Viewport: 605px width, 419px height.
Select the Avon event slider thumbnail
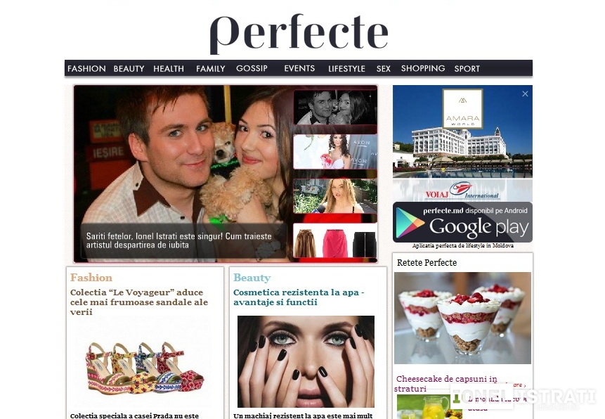[x=335, y=152]
